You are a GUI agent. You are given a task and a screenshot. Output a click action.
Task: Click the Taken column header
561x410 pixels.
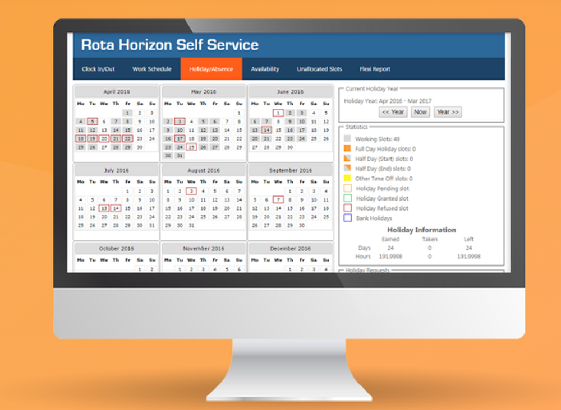pos(429,239)
